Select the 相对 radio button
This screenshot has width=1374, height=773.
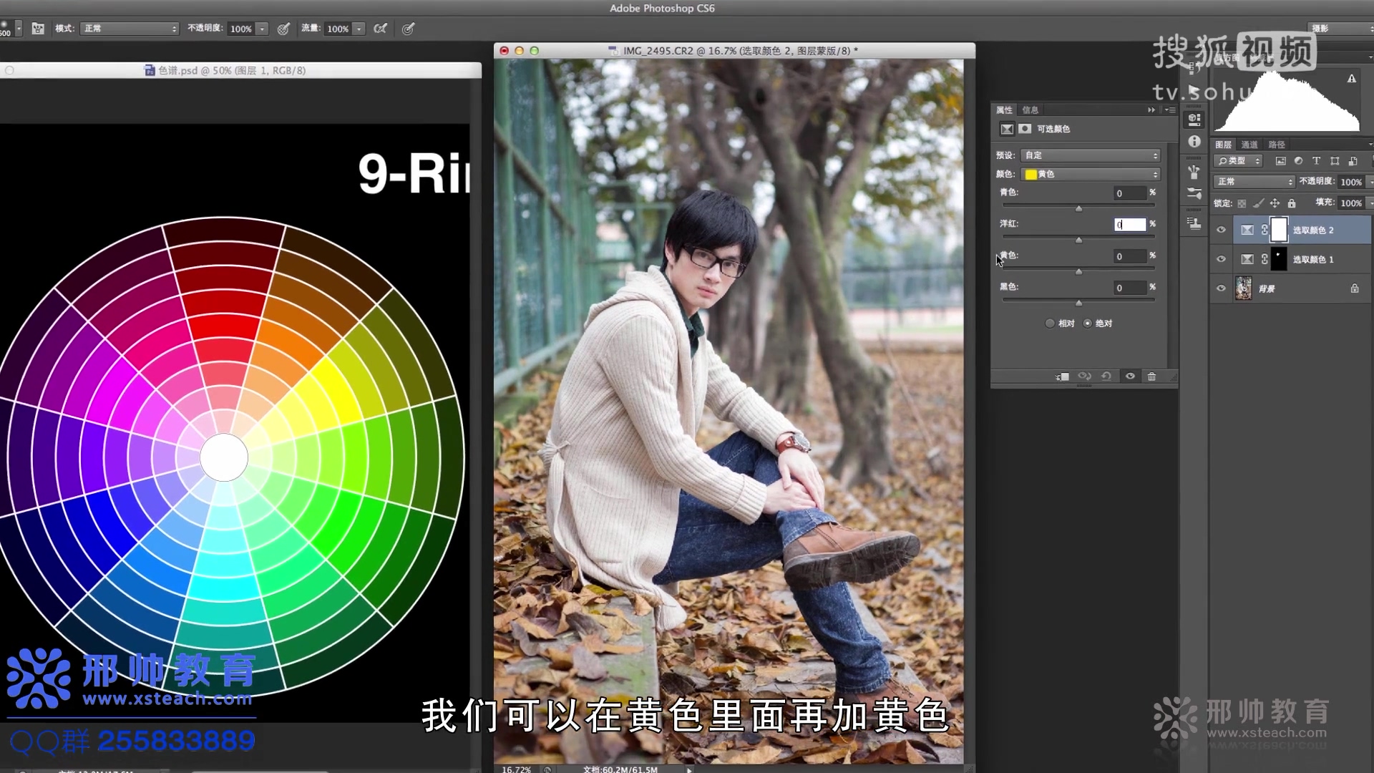click(1050, 324)
